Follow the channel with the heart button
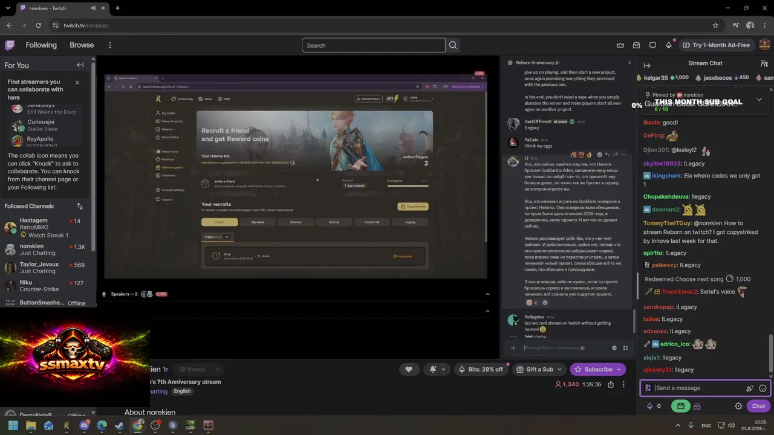Screen dimensions: 774x435 [x=409, y=369]
